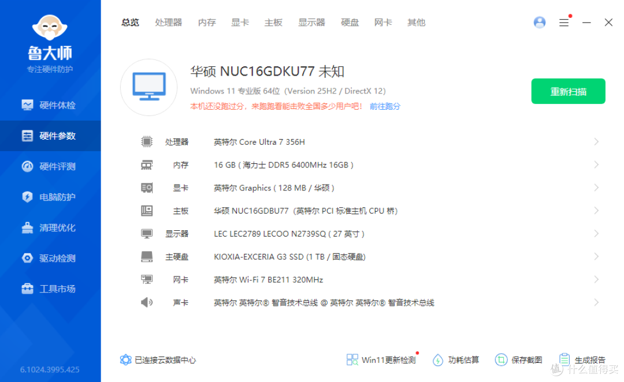Click the 硬件体检 monitor icon

coord(28,105)
